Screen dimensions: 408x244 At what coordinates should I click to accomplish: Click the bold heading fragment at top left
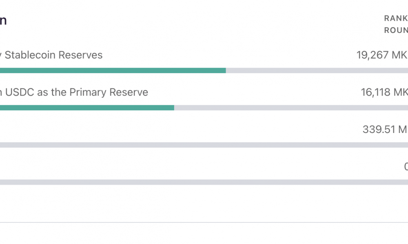[3, 20]
